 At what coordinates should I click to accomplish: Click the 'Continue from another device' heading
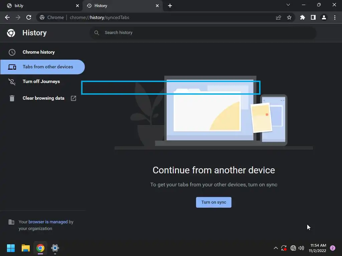tap(214, 170)
